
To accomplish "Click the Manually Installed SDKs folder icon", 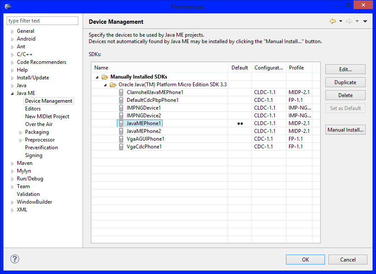I will click(105, 77).
